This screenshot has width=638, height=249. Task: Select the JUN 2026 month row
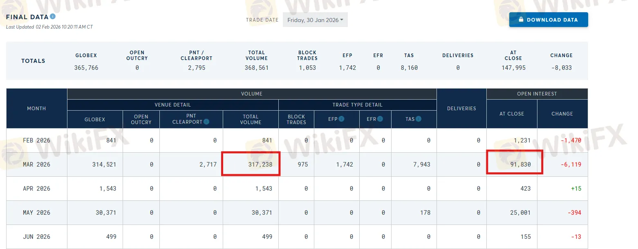[x=36, y=237]
